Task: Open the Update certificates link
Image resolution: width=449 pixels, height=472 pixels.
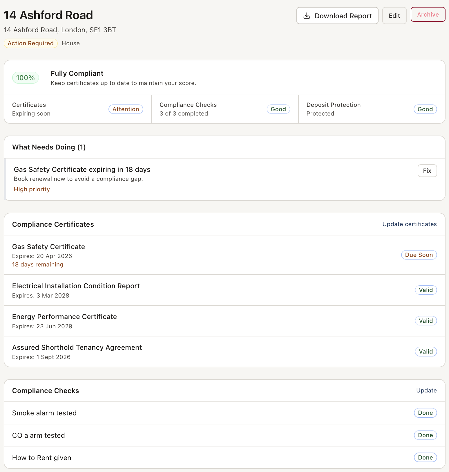Action: [409, 224]
